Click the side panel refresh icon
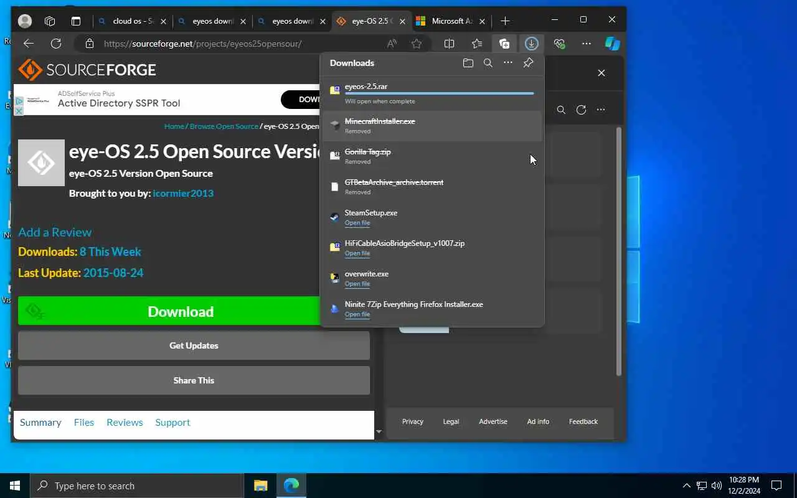The width and height of the screenshot is (797, 498). [x=581, y=110]
